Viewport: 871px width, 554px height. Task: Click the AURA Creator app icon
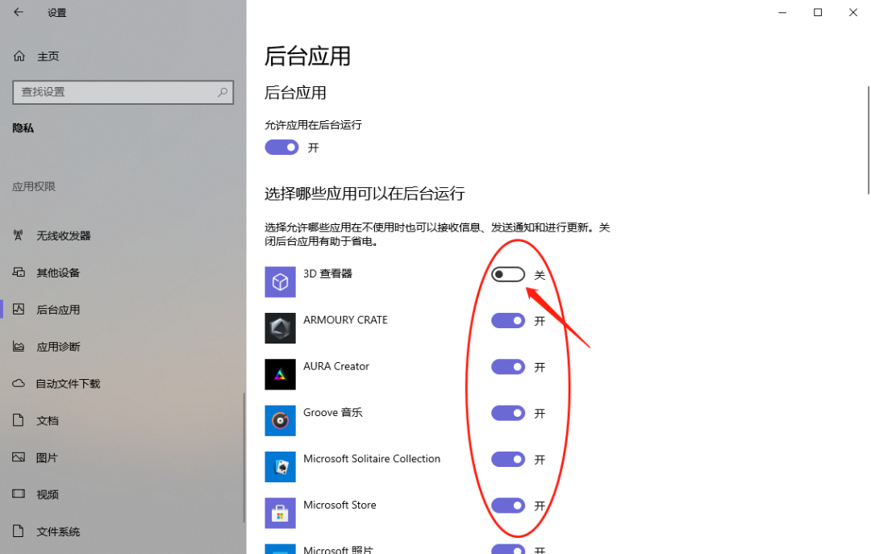tap(280, 374)
